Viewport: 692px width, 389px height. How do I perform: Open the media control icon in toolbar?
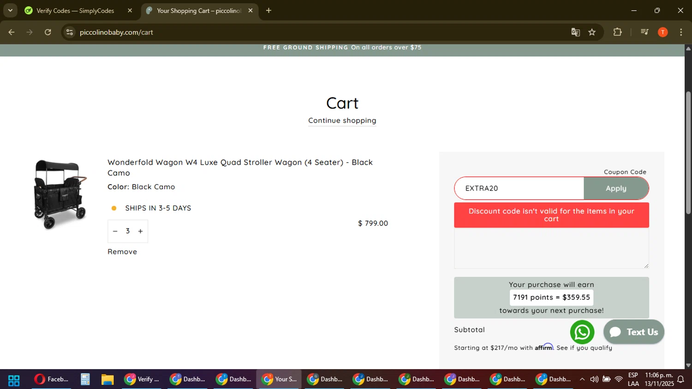coord(644,32)
